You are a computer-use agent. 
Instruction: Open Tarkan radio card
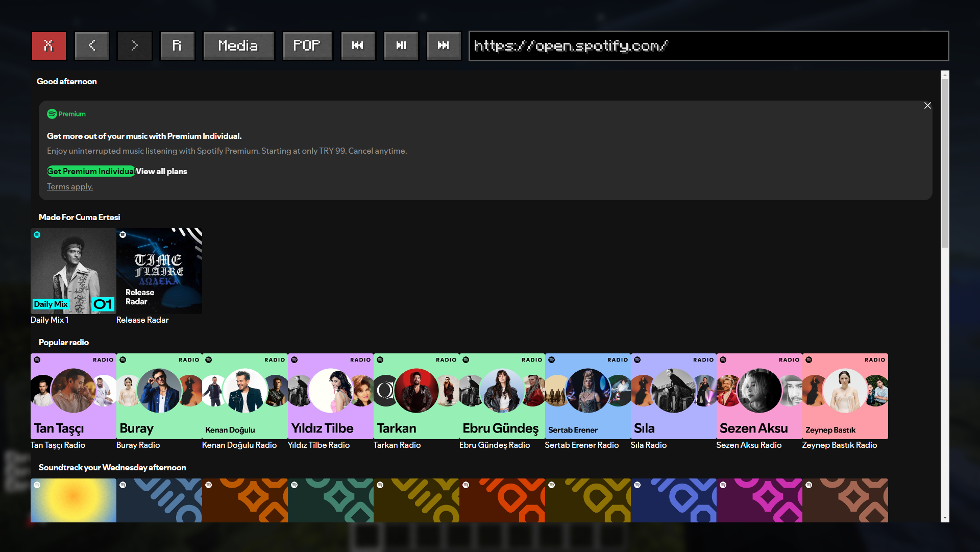click(x=416, y=396)
